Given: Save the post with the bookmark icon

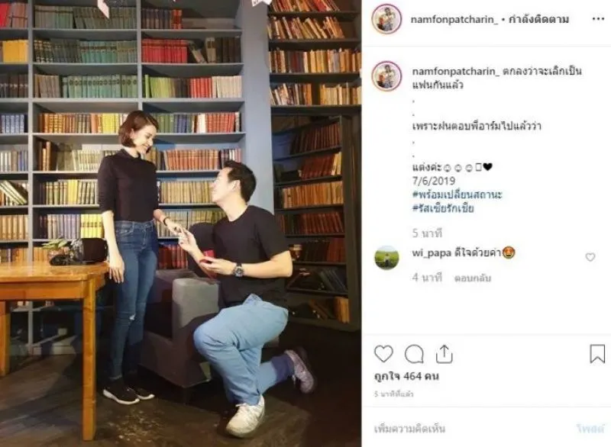Looking at the screenshot, I should click(597, 354).
